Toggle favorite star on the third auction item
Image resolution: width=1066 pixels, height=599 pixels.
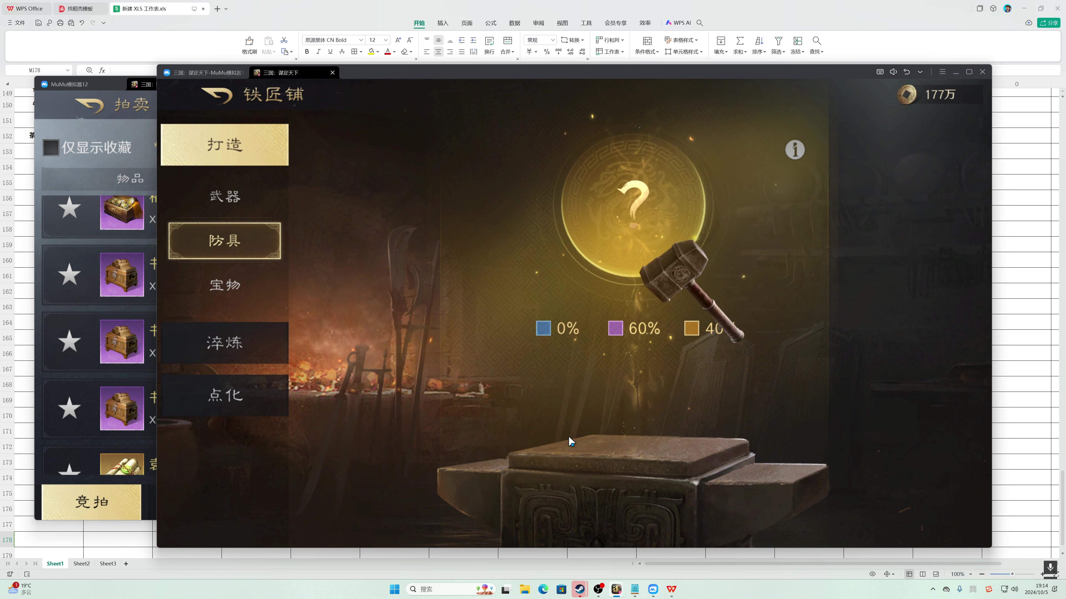(x=69, y=341)
